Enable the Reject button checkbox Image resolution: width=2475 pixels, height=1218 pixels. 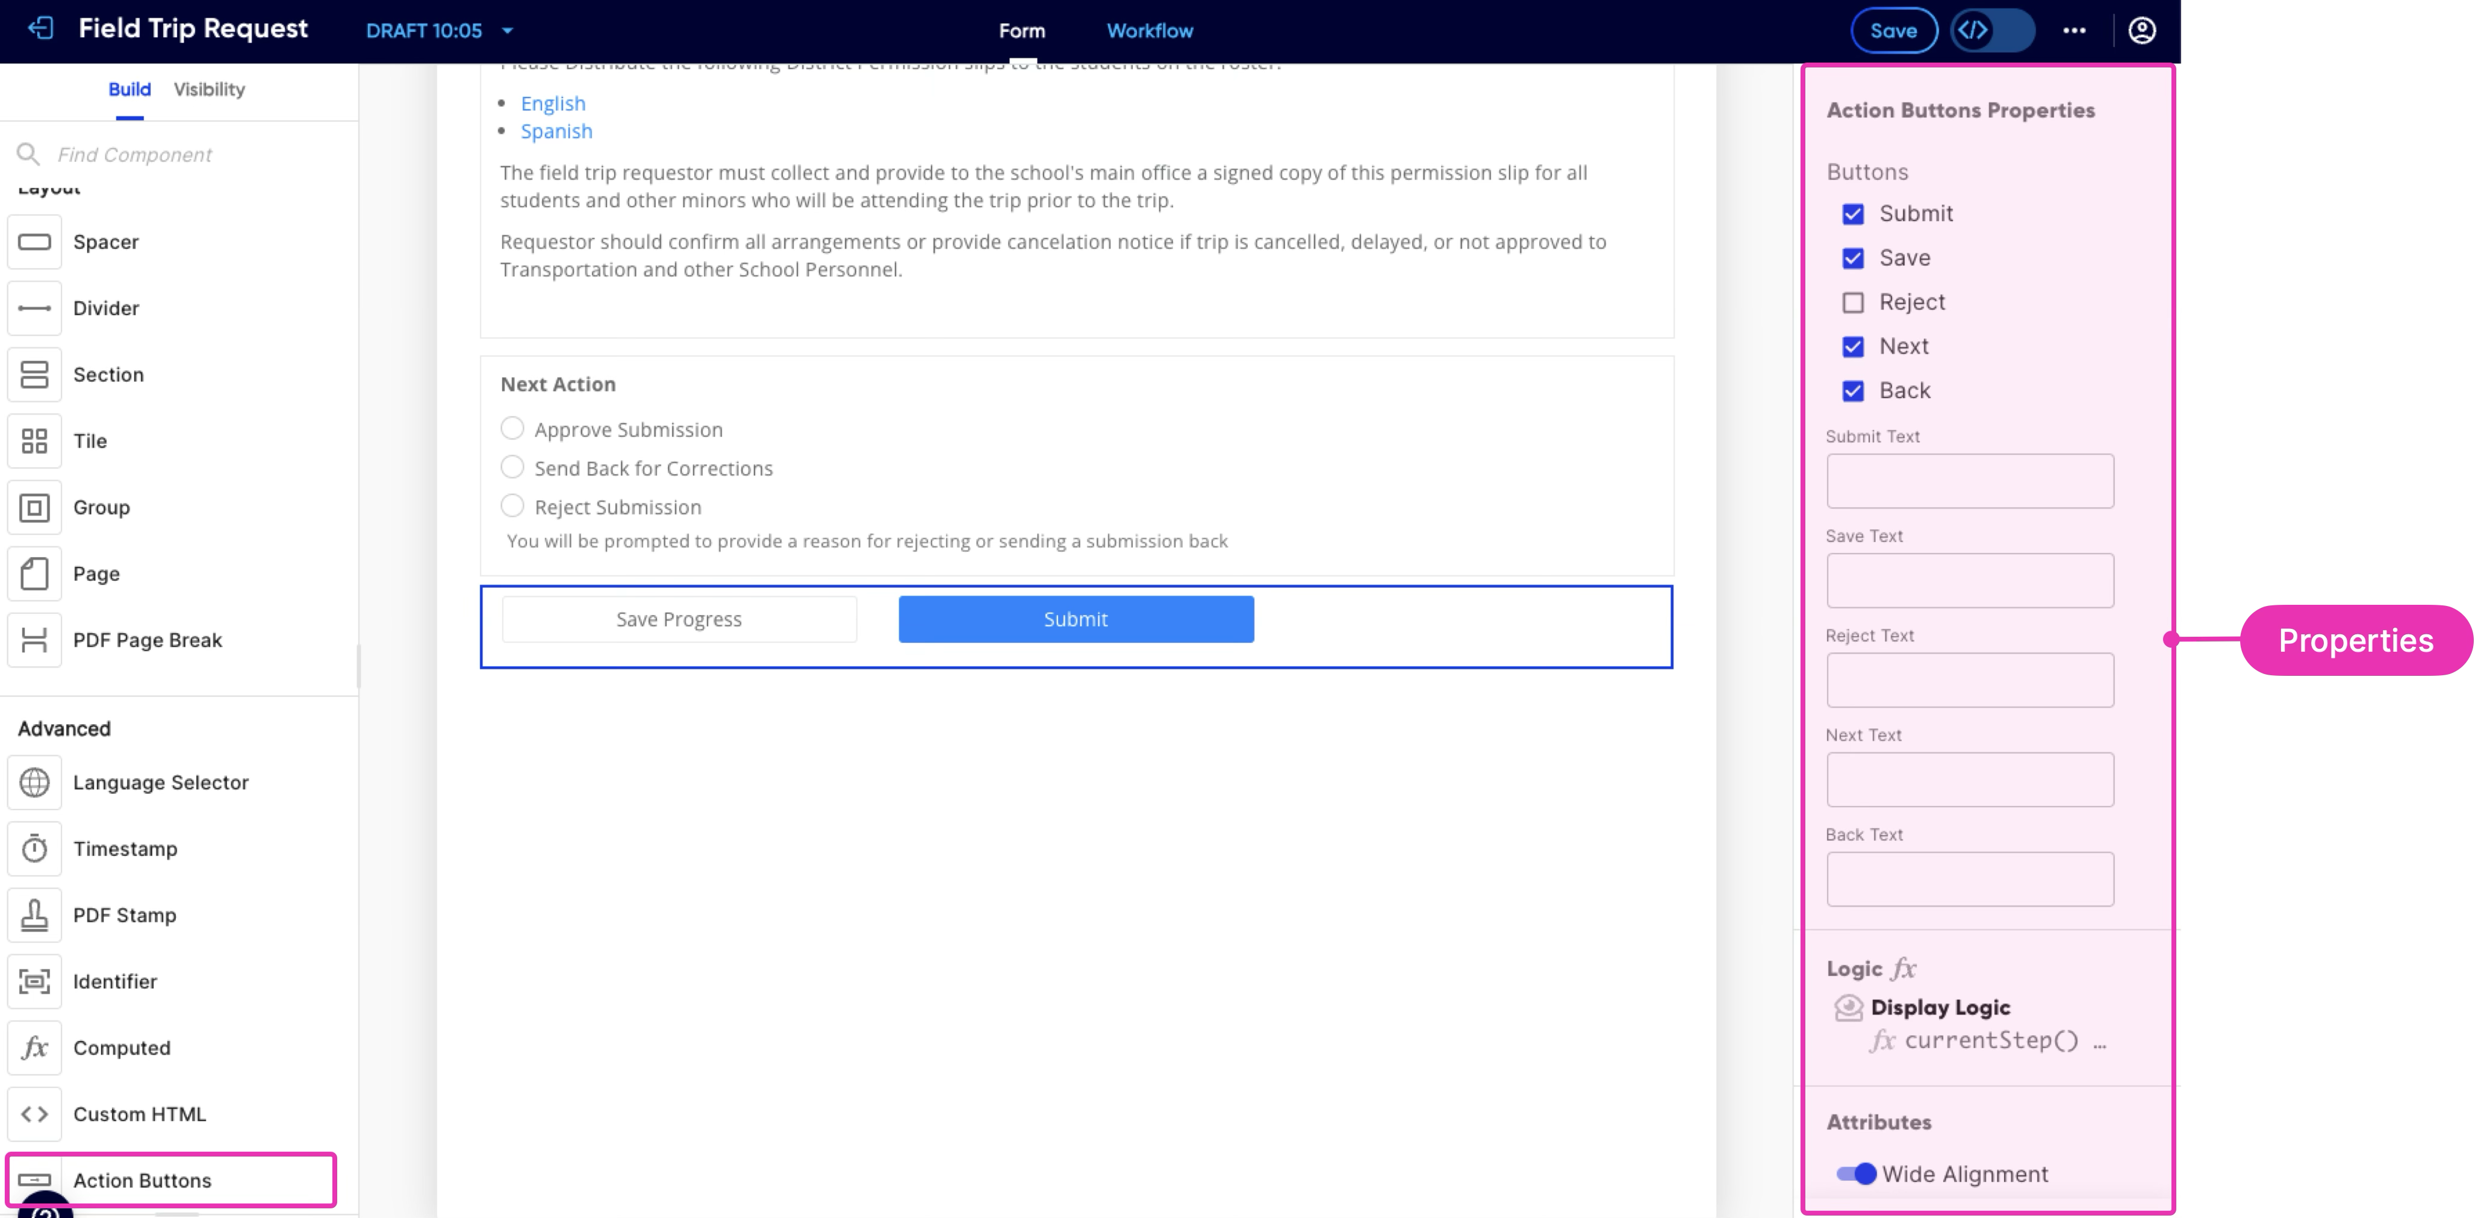(1852, 303)
